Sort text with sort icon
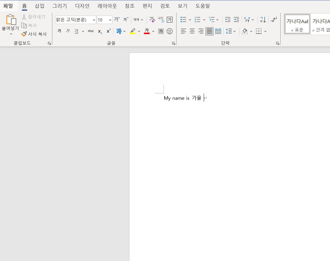This screenshot has width=330, height=261. coord(263,20)
